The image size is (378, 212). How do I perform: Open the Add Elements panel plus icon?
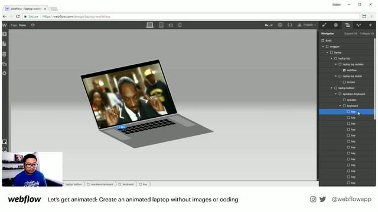click(x=5, y=34)
